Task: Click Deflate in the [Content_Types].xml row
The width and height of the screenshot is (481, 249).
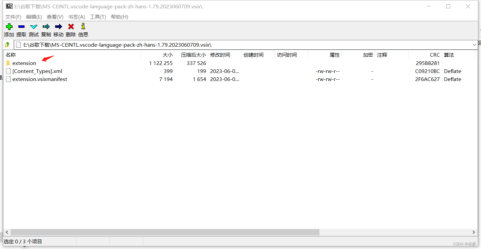Action: [453, 71]
